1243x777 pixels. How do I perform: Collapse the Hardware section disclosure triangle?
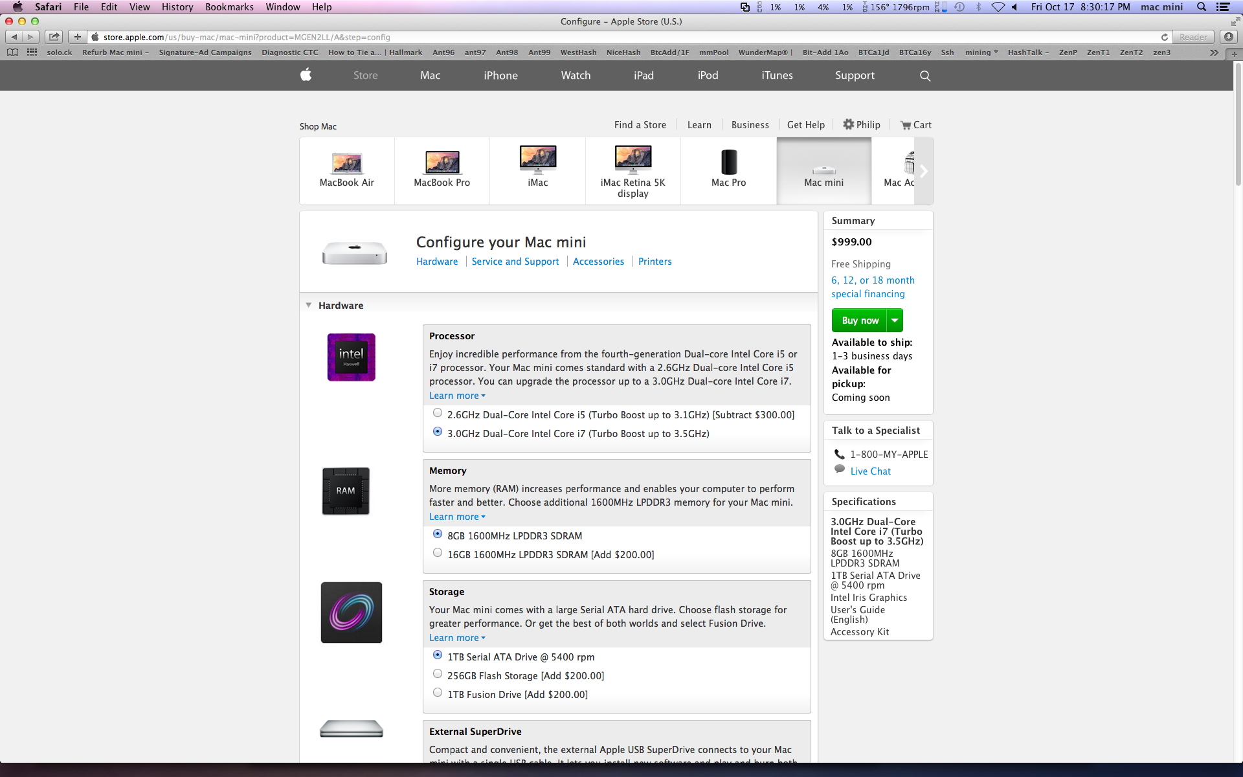(x=309, y=305)
